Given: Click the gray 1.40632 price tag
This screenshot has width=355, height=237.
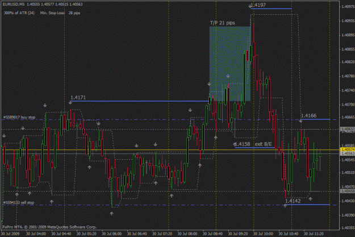Looking at the screenshot, I should pos(348,129).
